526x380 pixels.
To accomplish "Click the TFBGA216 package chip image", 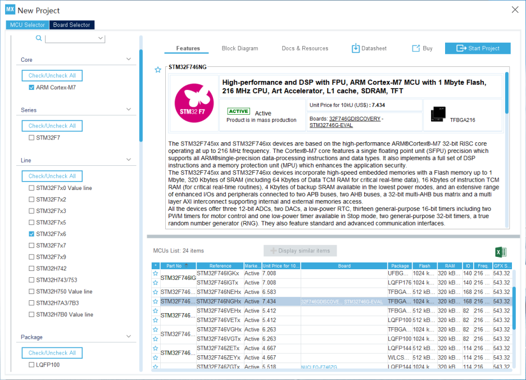I will [438, 115].
